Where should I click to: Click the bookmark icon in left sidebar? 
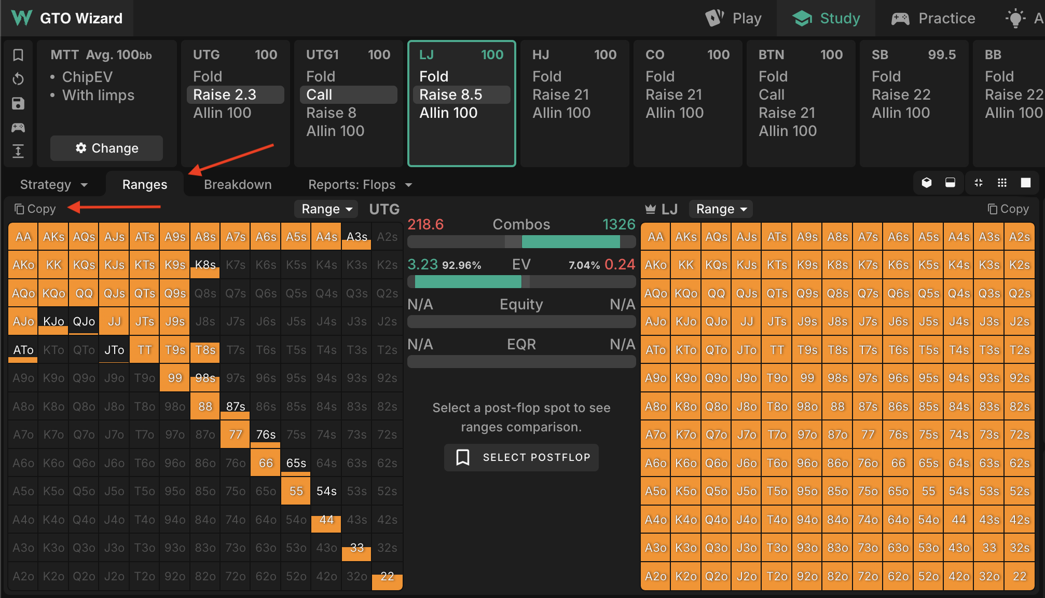click(x=18, y=55)
